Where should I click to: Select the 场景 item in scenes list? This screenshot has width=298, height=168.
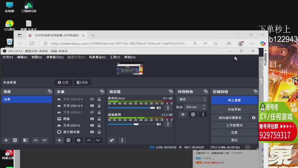[x=26, y=99]
